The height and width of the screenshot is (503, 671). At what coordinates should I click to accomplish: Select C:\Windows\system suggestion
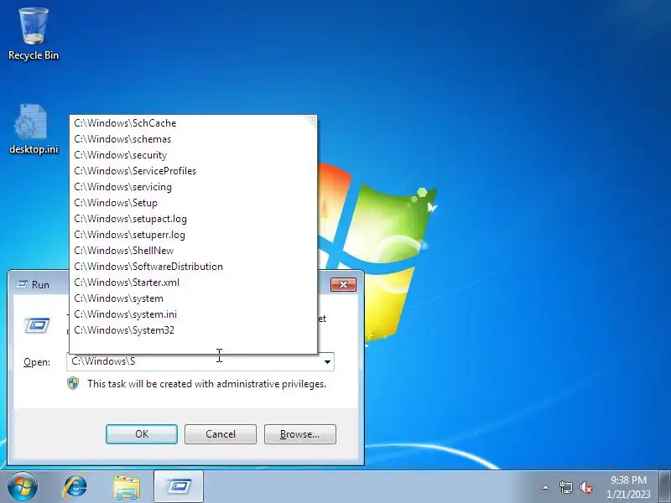[193, 298]
